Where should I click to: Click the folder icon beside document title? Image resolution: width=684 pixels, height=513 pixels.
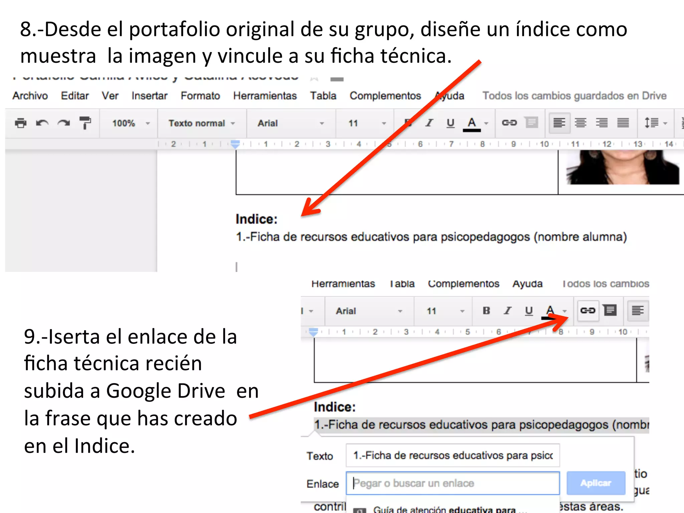pyautogui.click(x=337, y=79)
